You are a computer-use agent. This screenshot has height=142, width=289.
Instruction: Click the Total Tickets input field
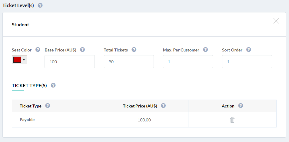129,62
